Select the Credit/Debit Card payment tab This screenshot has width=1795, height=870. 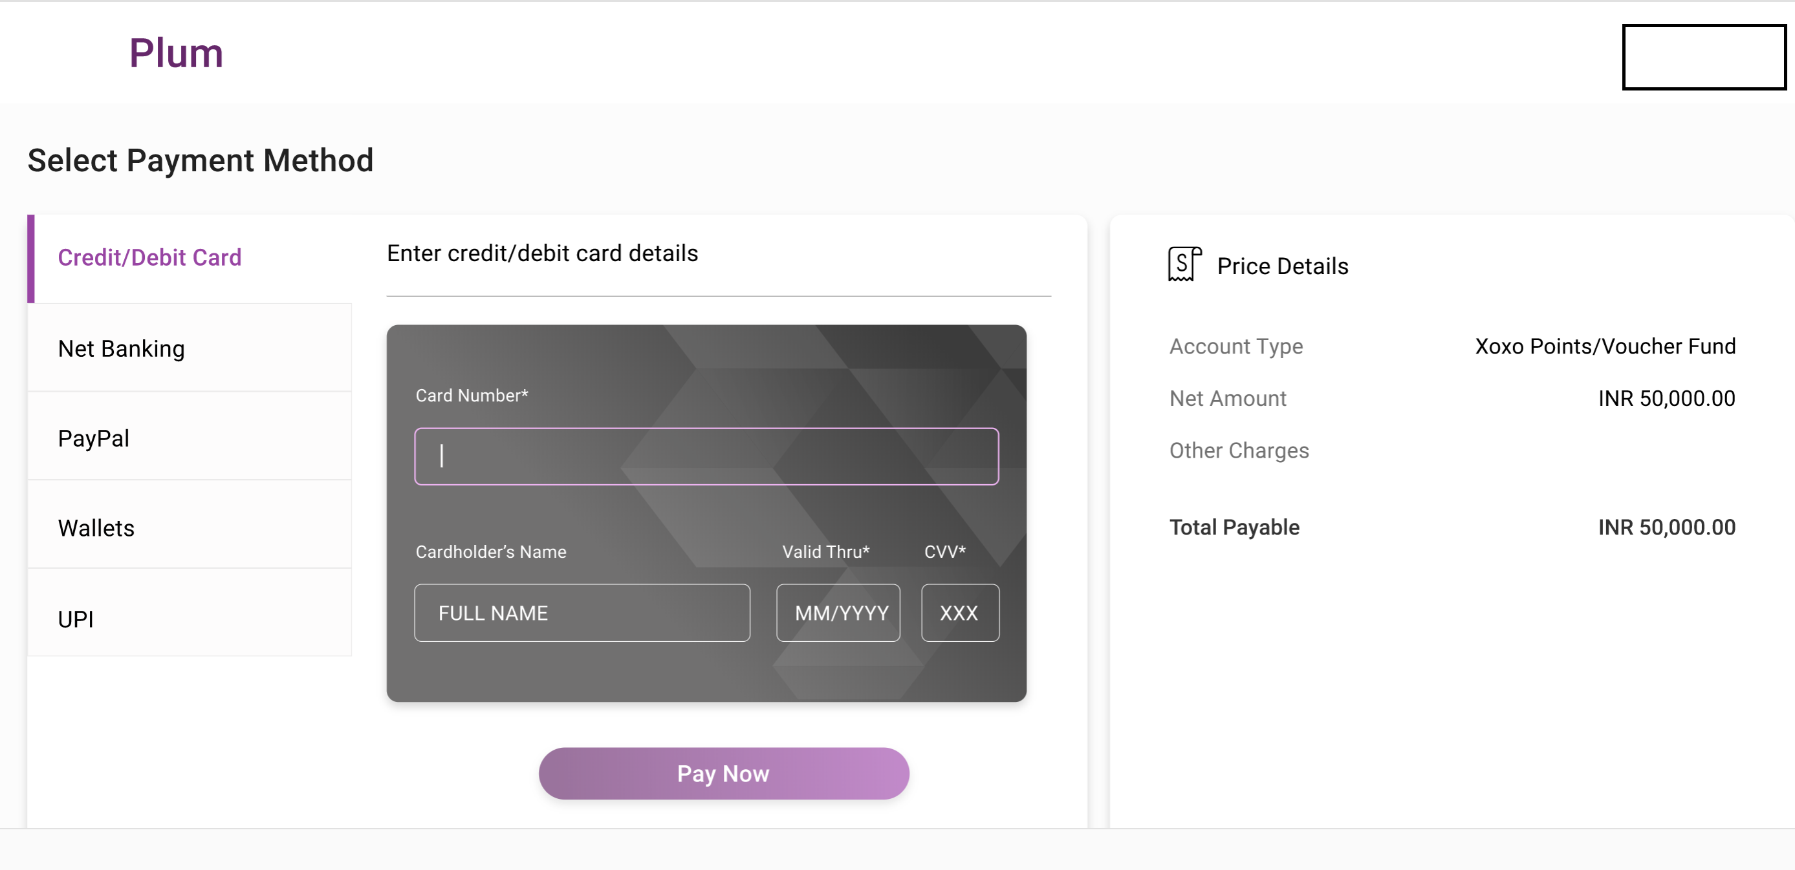click(x=150, y=258)
